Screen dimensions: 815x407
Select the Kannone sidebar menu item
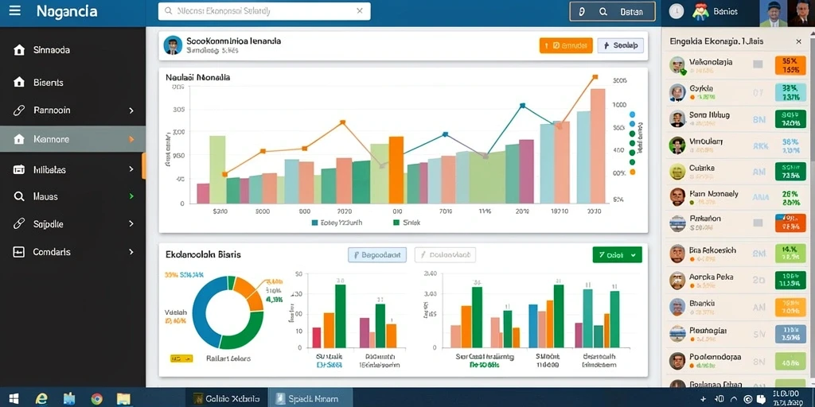click(72, 139)
